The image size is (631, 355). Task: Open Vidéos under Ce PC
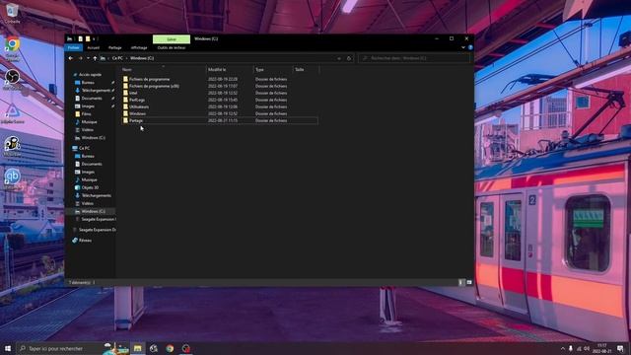click(88, 204)
